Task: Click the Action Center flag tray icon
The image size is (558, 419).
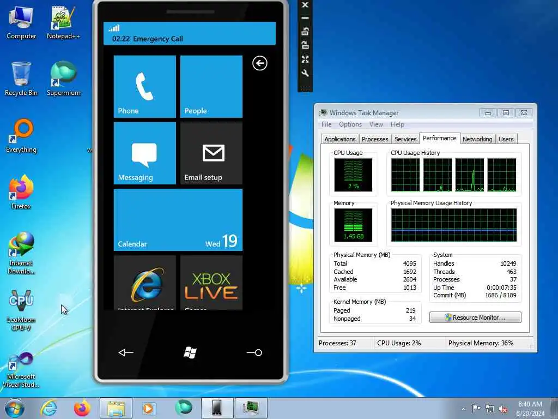Action: 476,409
